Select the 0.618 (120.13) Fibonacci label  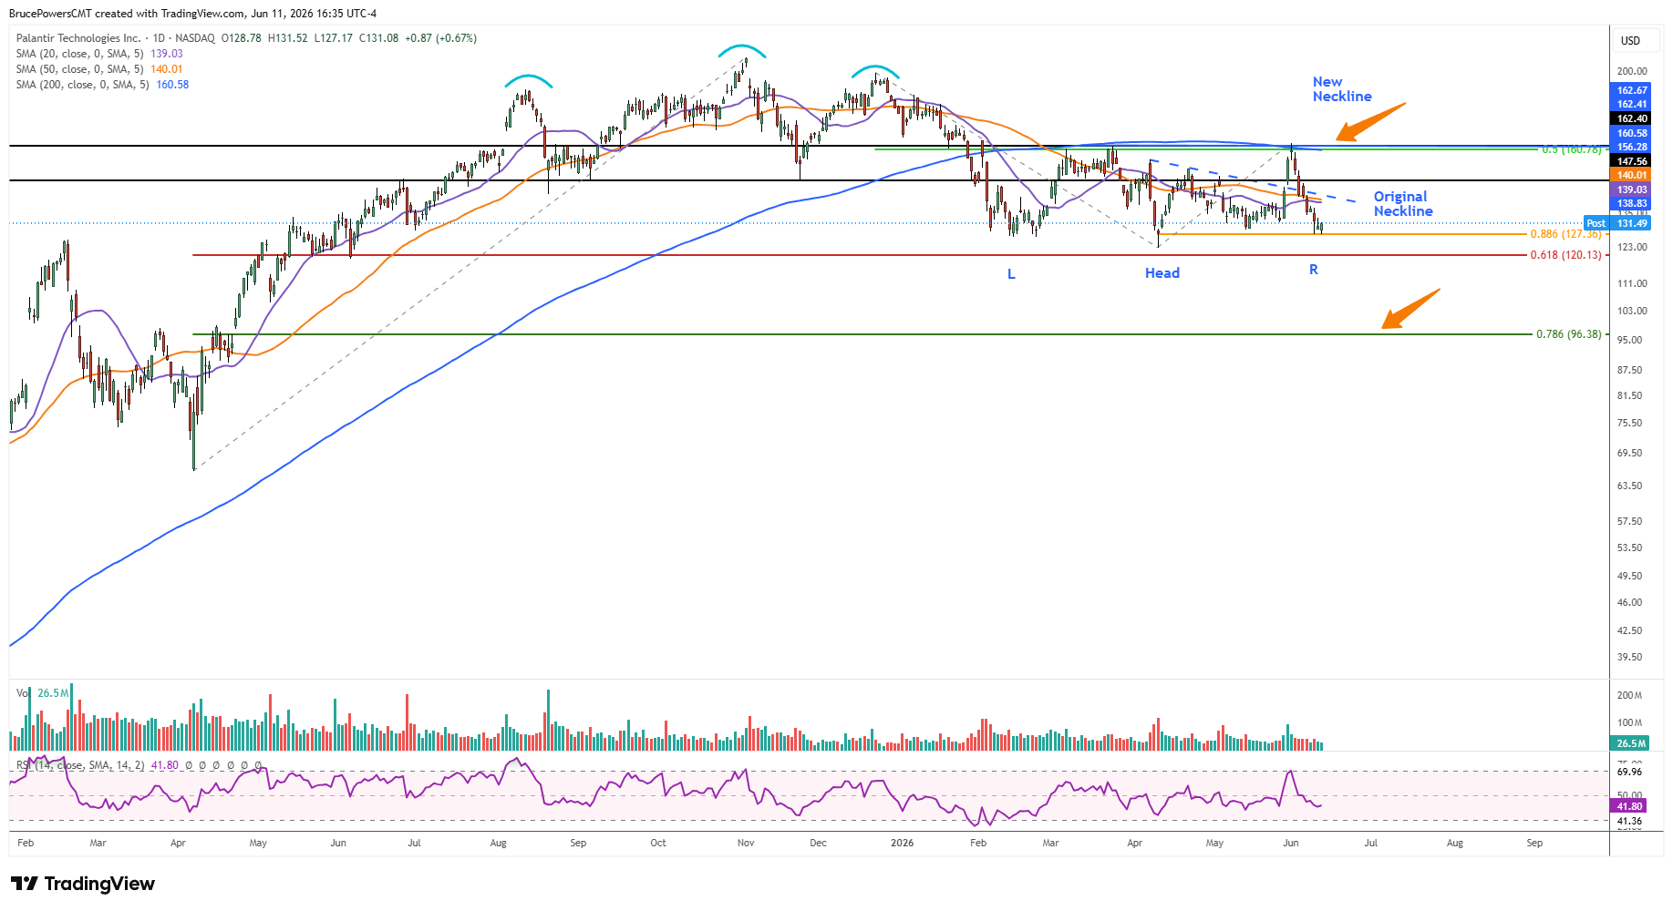[x=1565, y=255]
